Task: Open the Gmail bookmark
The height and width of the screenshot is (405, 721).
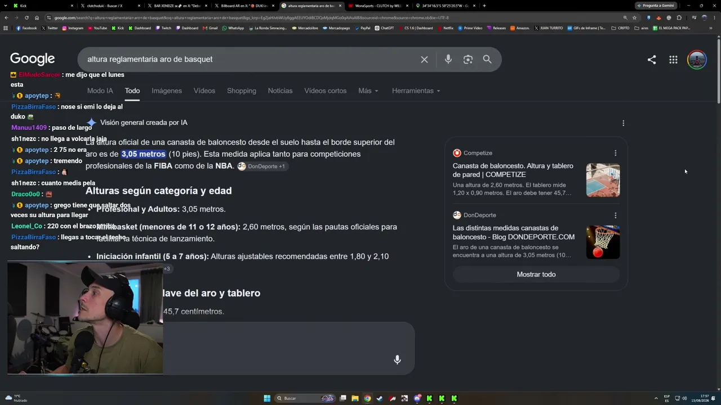Action: 210,28
